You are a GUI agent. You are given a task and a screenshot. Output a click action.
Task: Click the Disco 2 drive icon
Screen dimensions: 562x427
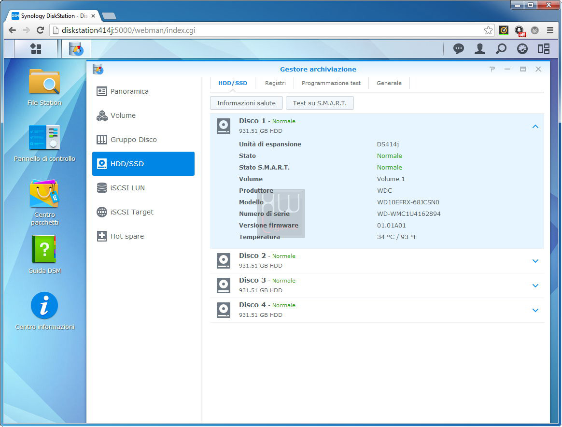click(224, 261)
